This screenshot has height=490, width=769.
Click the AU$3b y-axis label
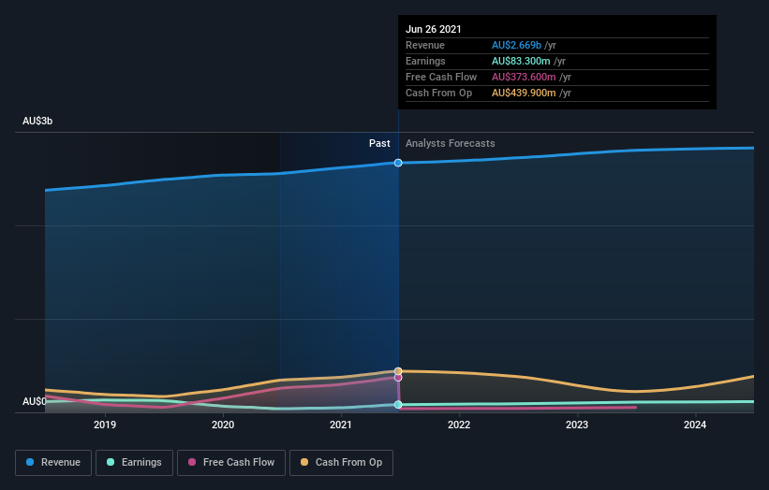point(37,121)
